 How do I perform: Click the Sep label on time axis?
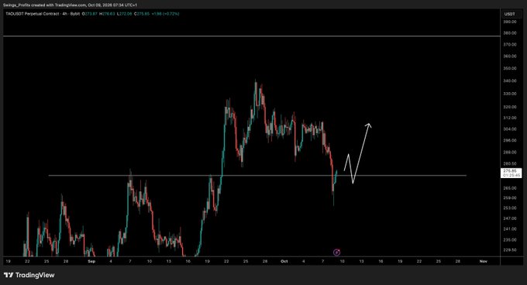pyautogui.click(x=91, y=261)
